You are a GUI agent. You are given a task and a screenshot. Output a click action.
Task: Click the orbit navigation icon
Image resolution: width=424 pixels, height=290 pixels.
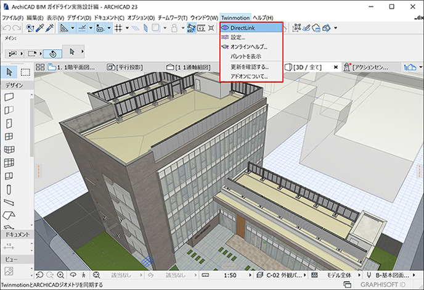click(x=73, y=275)
